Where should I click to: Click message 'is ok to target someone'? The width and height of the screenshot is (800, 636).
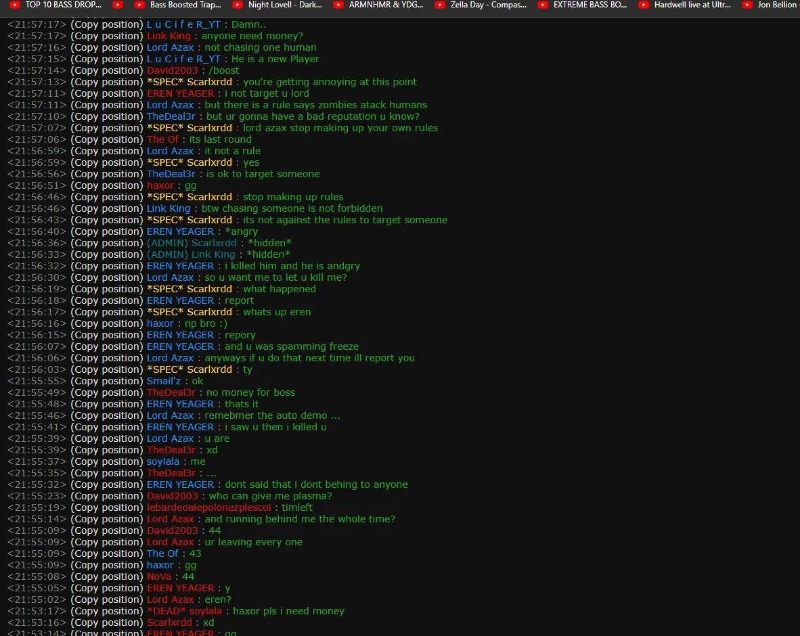(263, 174)
